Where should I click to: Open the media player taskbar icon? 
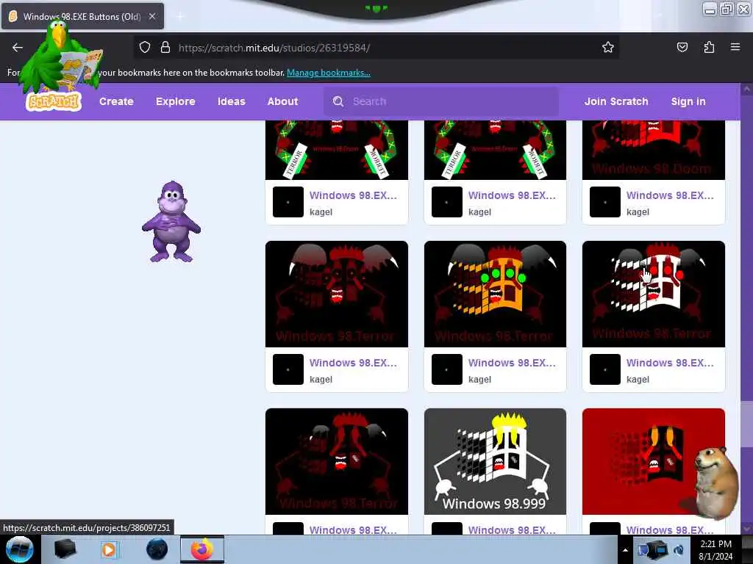109,549
